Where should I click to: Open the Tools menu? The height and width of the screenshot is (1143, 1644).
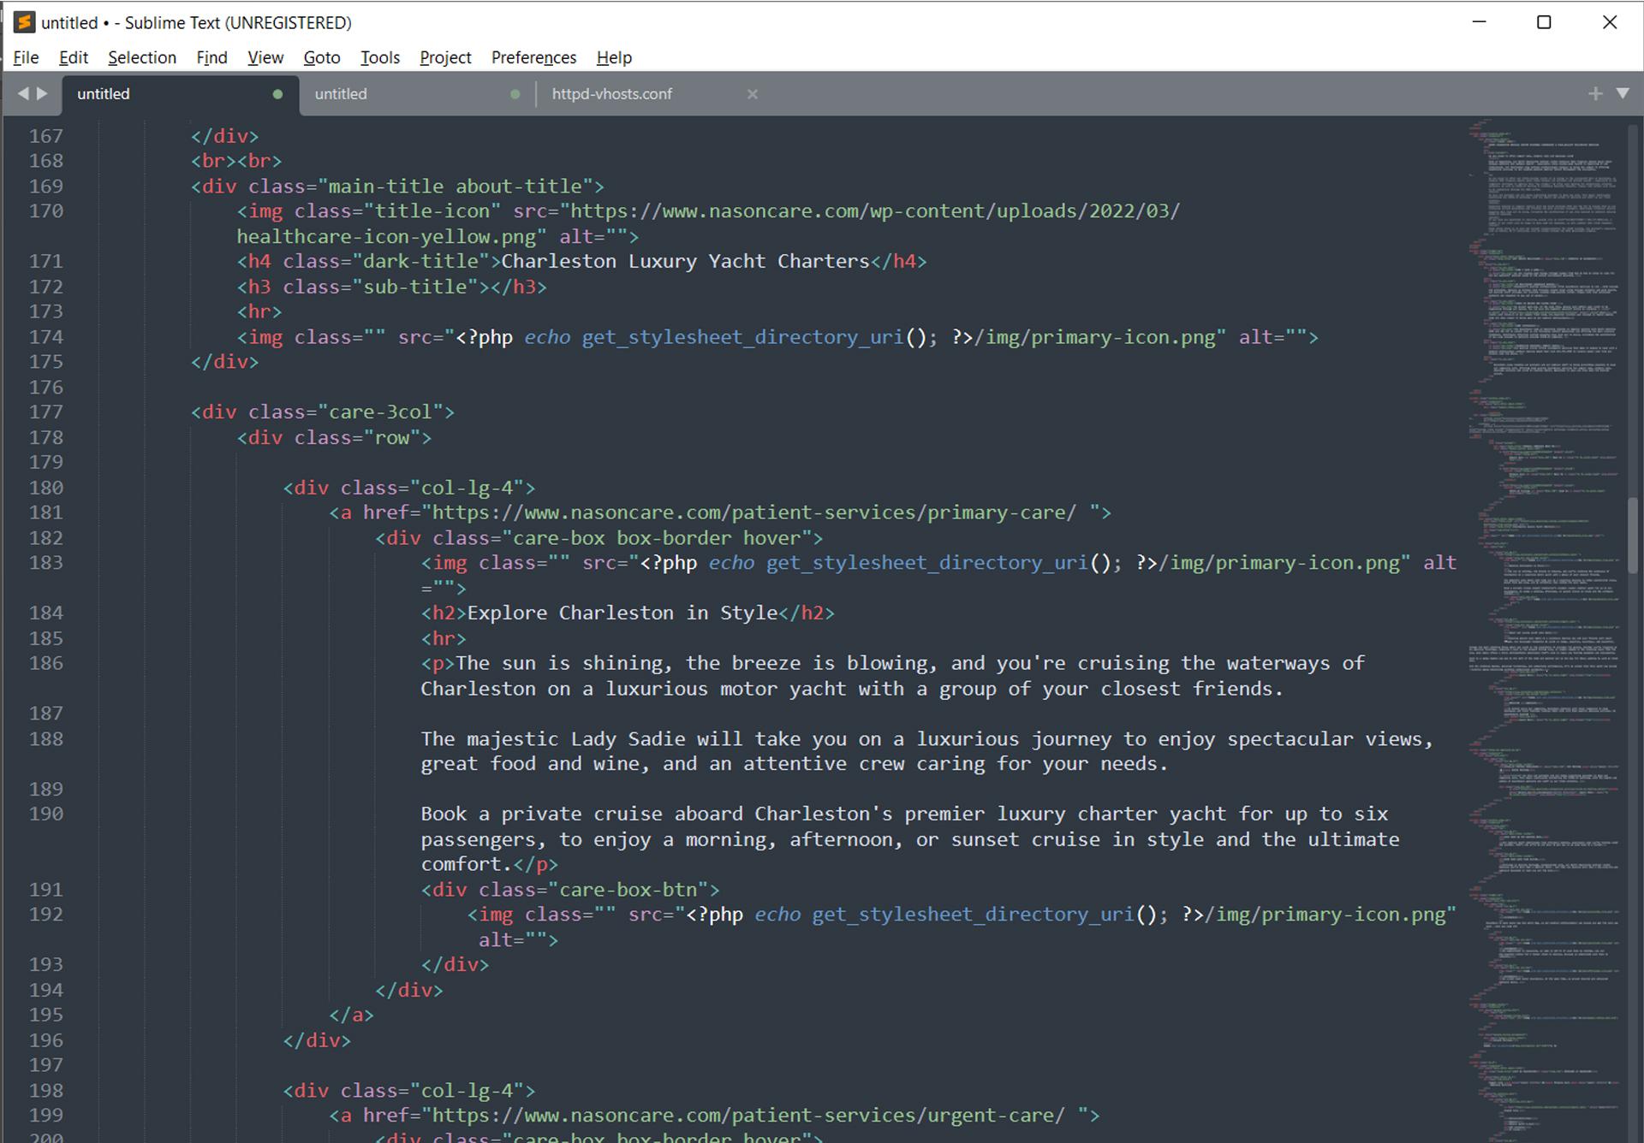[380, 57]
